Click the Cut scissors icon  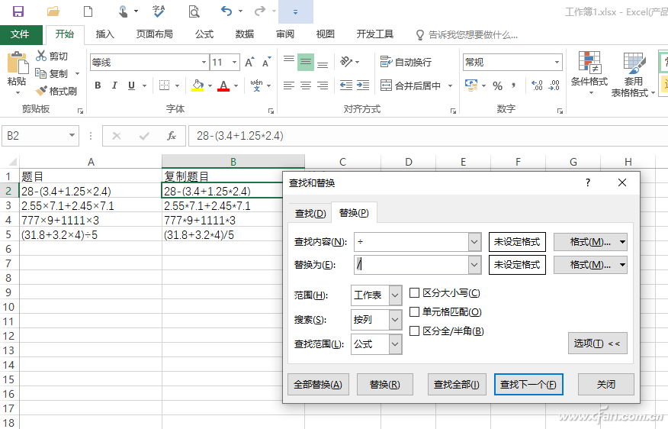point(41,56)
